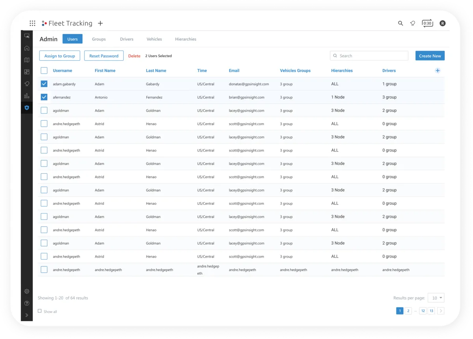
Task: Switch to the Drivers tab
Action: [127, 39]
